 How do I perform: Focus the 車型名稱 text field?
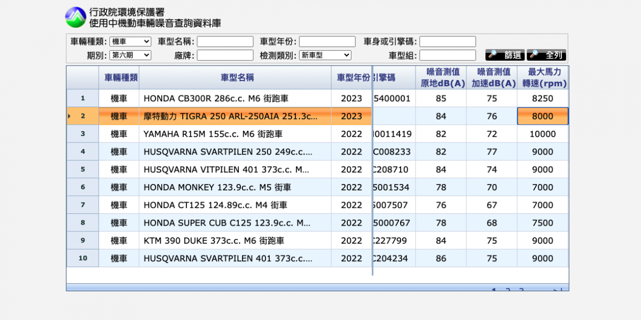click(225, 42)
